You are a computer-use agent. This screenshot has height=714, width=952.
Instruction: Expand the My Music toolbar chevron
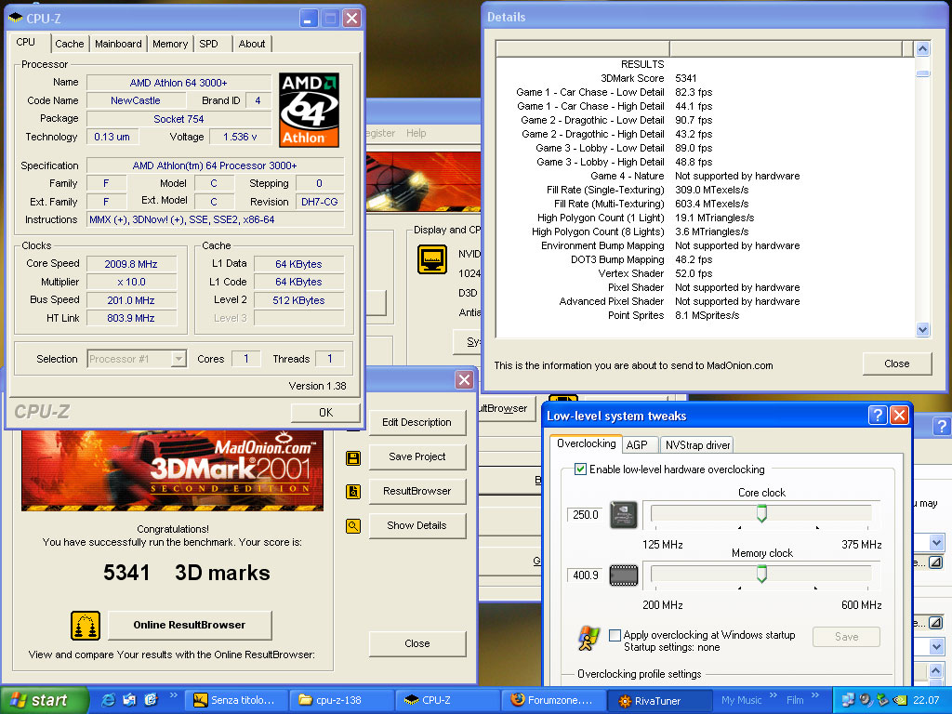(773, 694)
